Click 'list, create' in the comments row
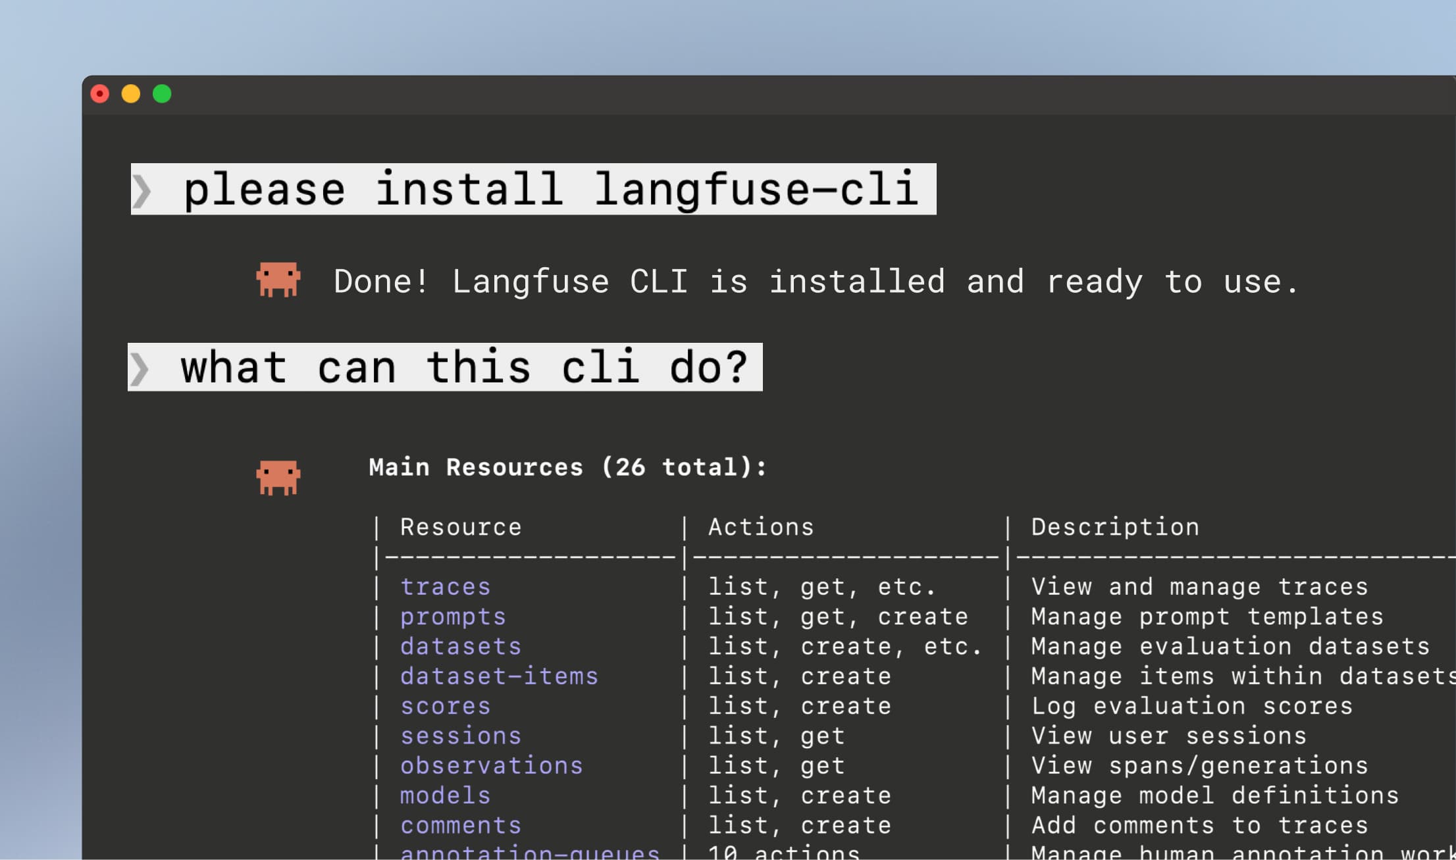Image resolution: width=1456 pixels, height=860 pixels. (x=800, y=826)
